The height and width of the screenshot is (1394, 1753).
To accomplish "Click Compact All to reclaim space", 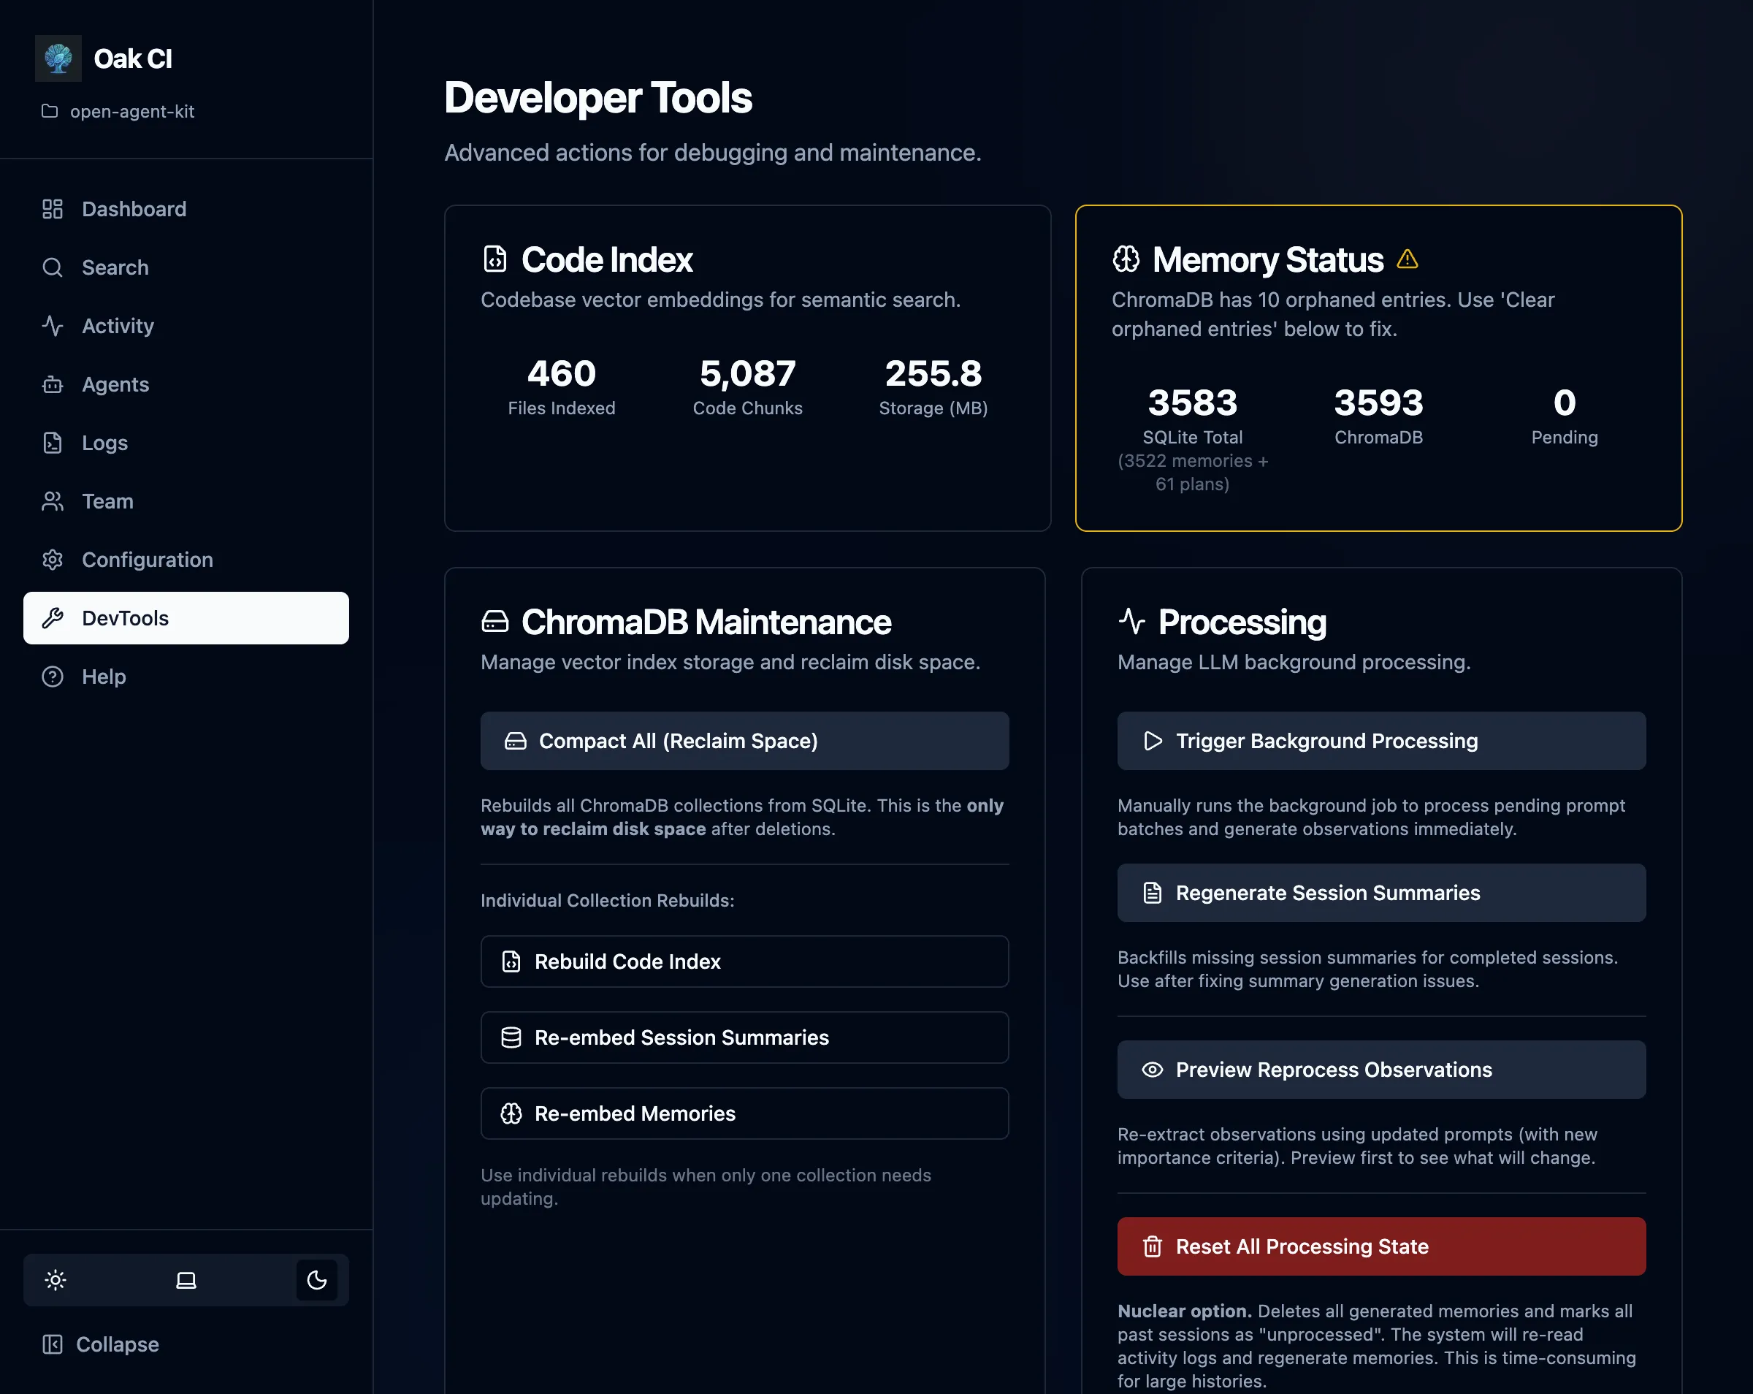I will pos(744,740).
